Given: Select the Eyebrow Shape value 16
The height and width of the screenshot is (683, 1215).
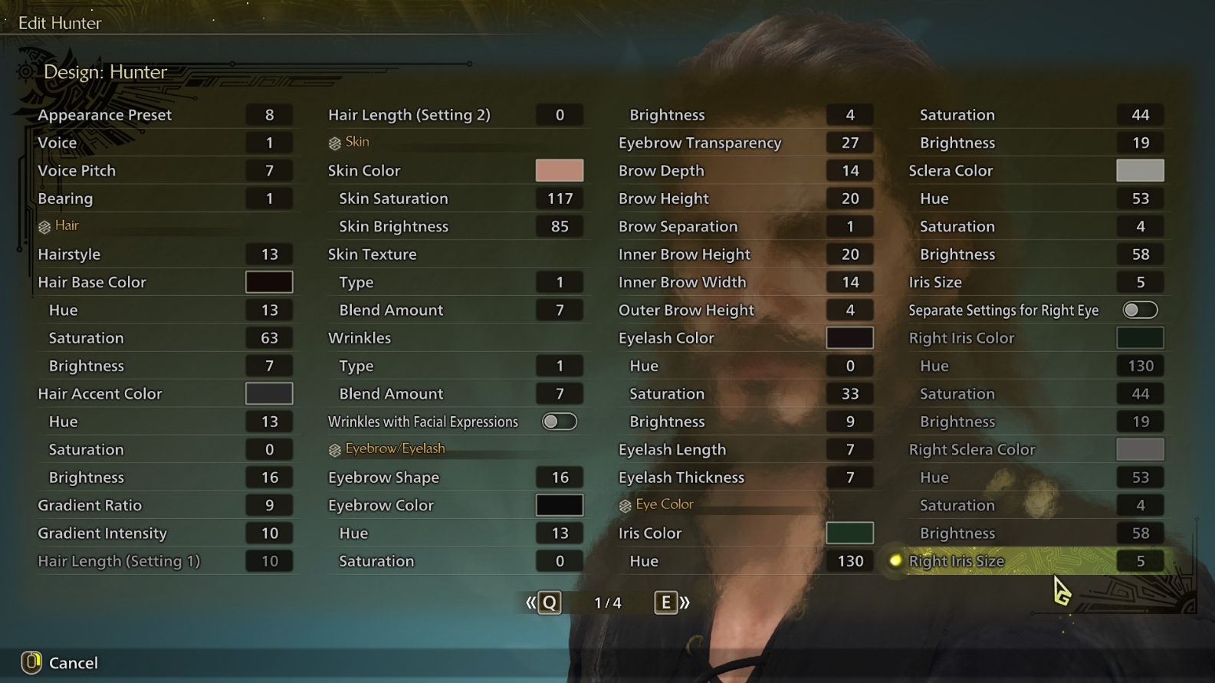Looking at the screenshot, I should (x=560, y=478).
